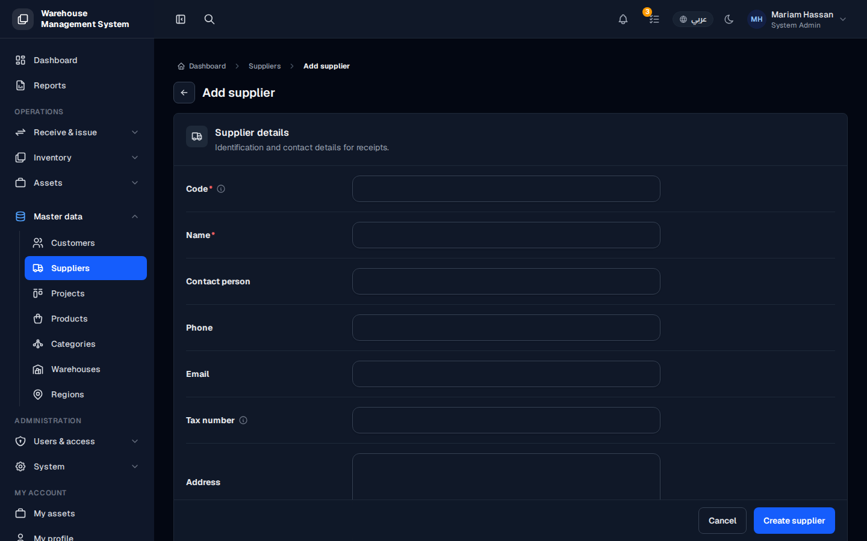Click the Dashboard breadcrumb link

click(202, 66)
